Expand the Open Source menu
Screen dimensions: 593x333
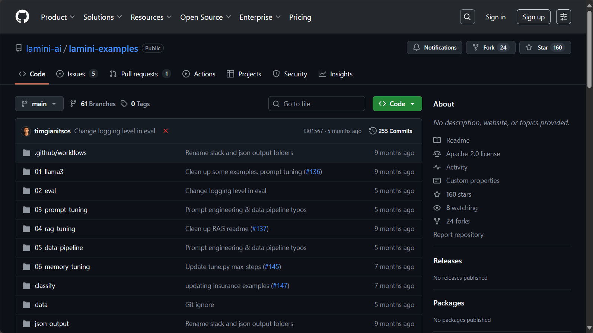pos(205,17)
